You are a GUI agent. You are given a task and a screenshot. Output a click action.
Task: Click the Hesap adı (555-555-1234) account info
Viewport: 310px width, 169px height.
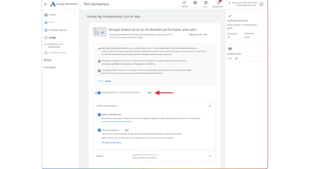(x=244, y=4)
